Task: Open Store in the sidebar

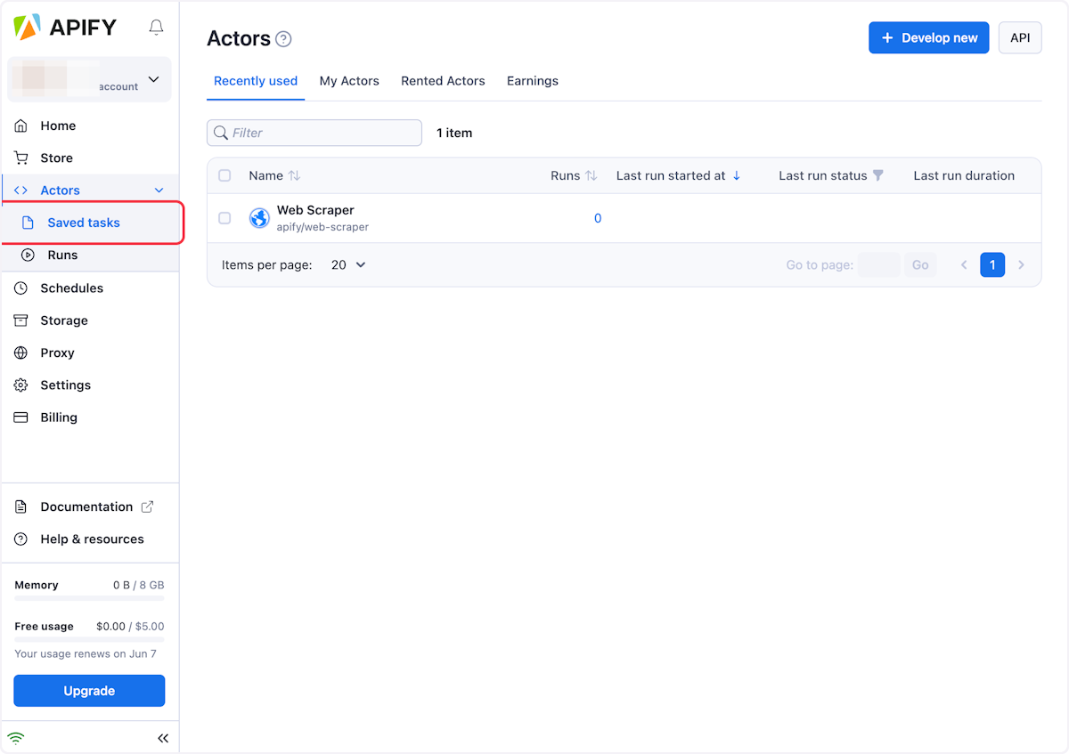Action: tap(90, 158)
